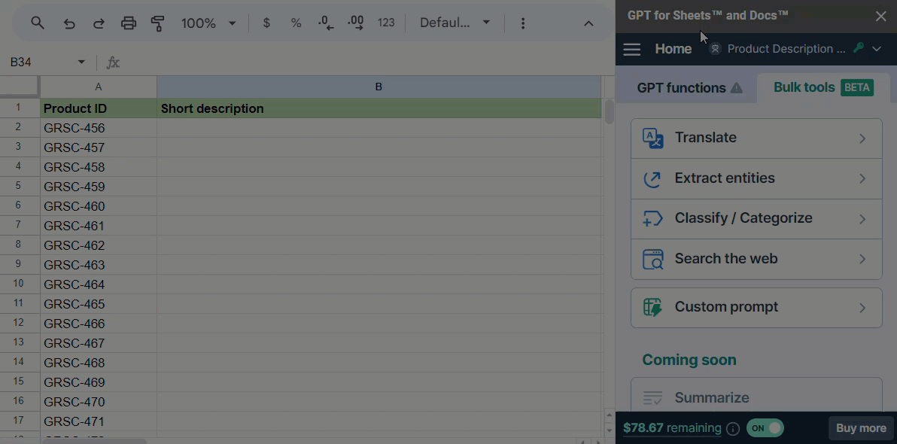
Task: Click the Search the web icon
Action: [652, 259]
